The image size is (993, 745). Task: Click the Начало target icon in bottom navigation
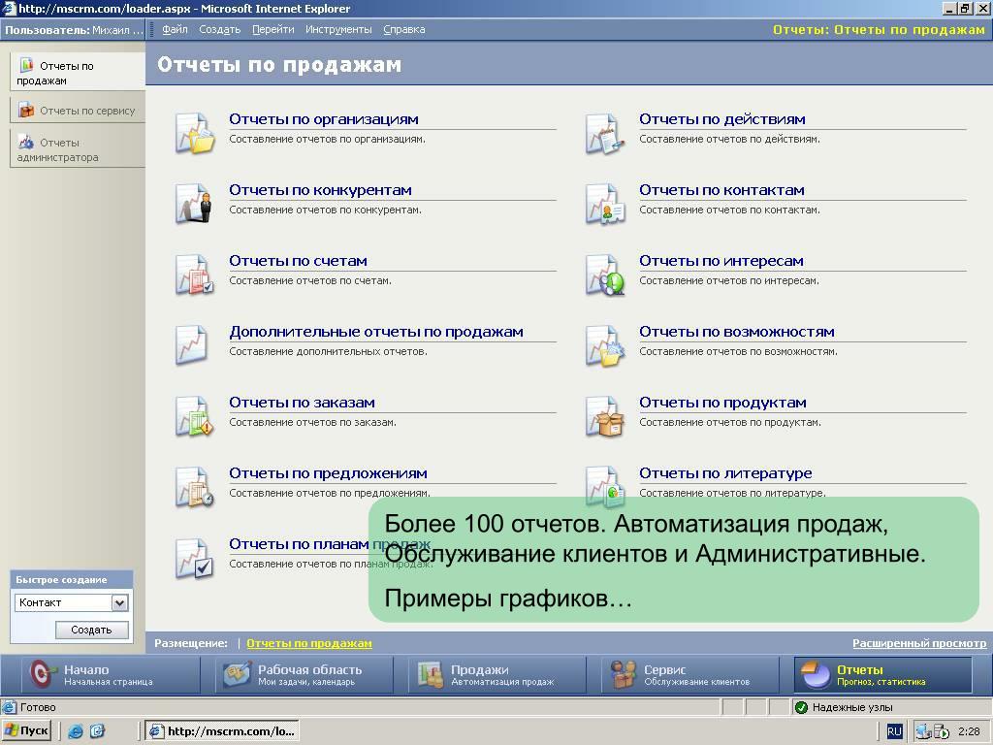tap(42, 674)
